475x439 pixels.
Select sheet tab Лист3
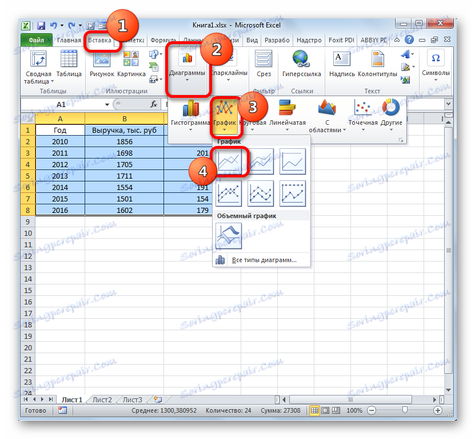(x=133, y=400)
